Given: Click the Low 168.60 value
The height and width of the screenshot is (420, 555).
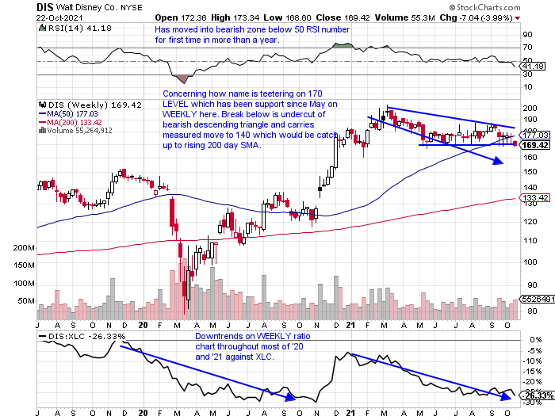Looking at the screenshot, I should 287,17.
